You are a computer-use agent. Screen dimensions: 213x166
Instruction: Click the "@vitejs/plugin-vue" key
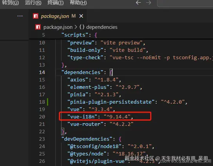(x=97, y=161)
